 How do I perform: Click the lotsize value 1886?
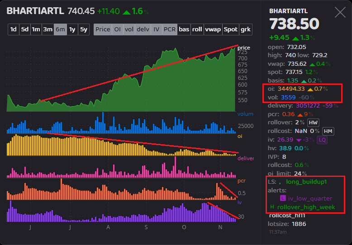coord(300,224)
